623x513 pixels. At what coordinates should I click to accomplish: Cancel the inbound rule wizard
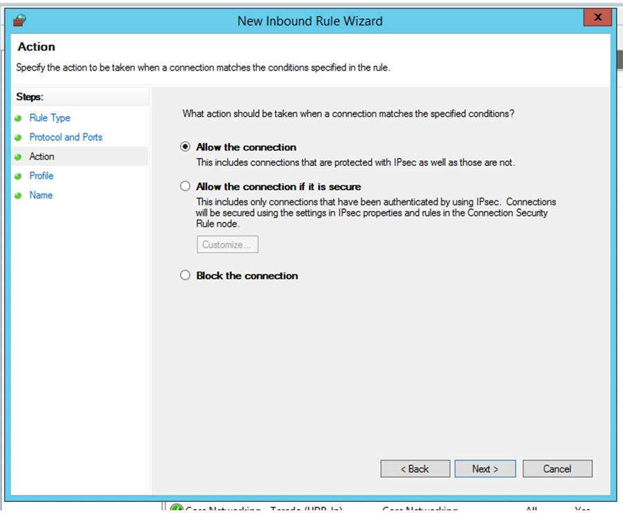coord(557,469)
